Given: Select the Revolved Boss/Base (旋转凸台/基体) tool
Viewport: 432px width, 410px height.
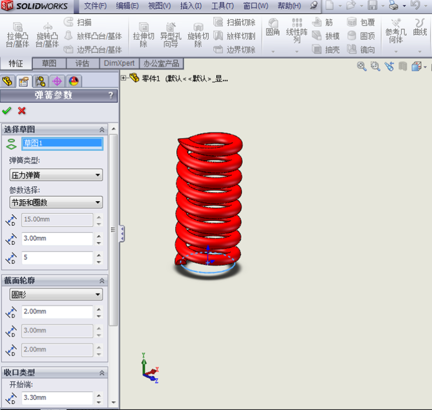Looking at the screenshot, I should pos(47,35).
